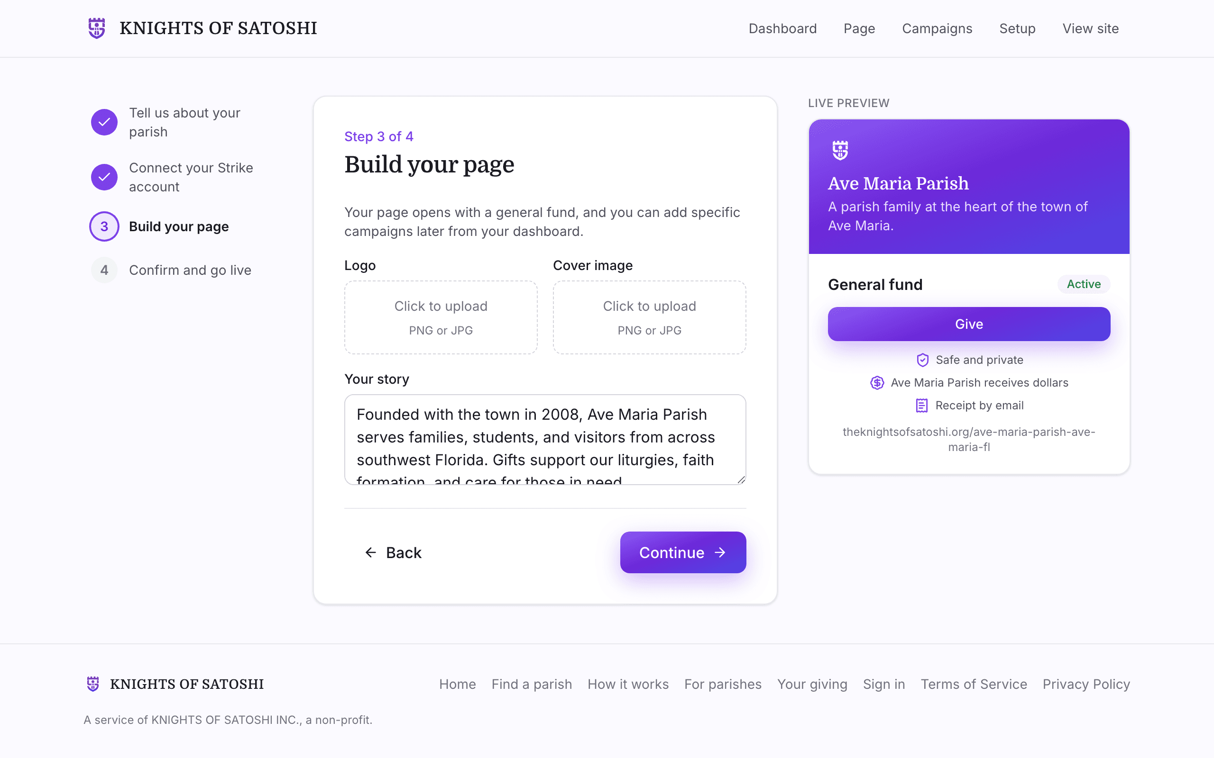This screenshot has width=1214, height=758.
Task: Click the receipt icon next to Receipt by email
Action: [x=921, y=406]
